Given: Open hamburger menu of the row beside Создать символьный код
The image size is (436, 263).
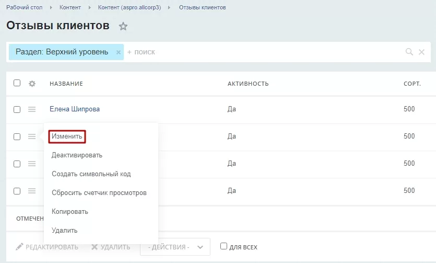Looking at the screenshot, I should point(32,164).
